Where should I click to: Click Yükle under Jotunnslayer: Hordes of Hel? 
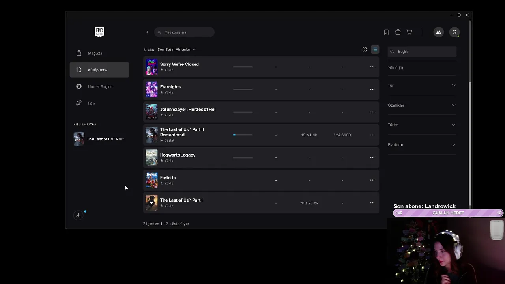pos(166,115)
